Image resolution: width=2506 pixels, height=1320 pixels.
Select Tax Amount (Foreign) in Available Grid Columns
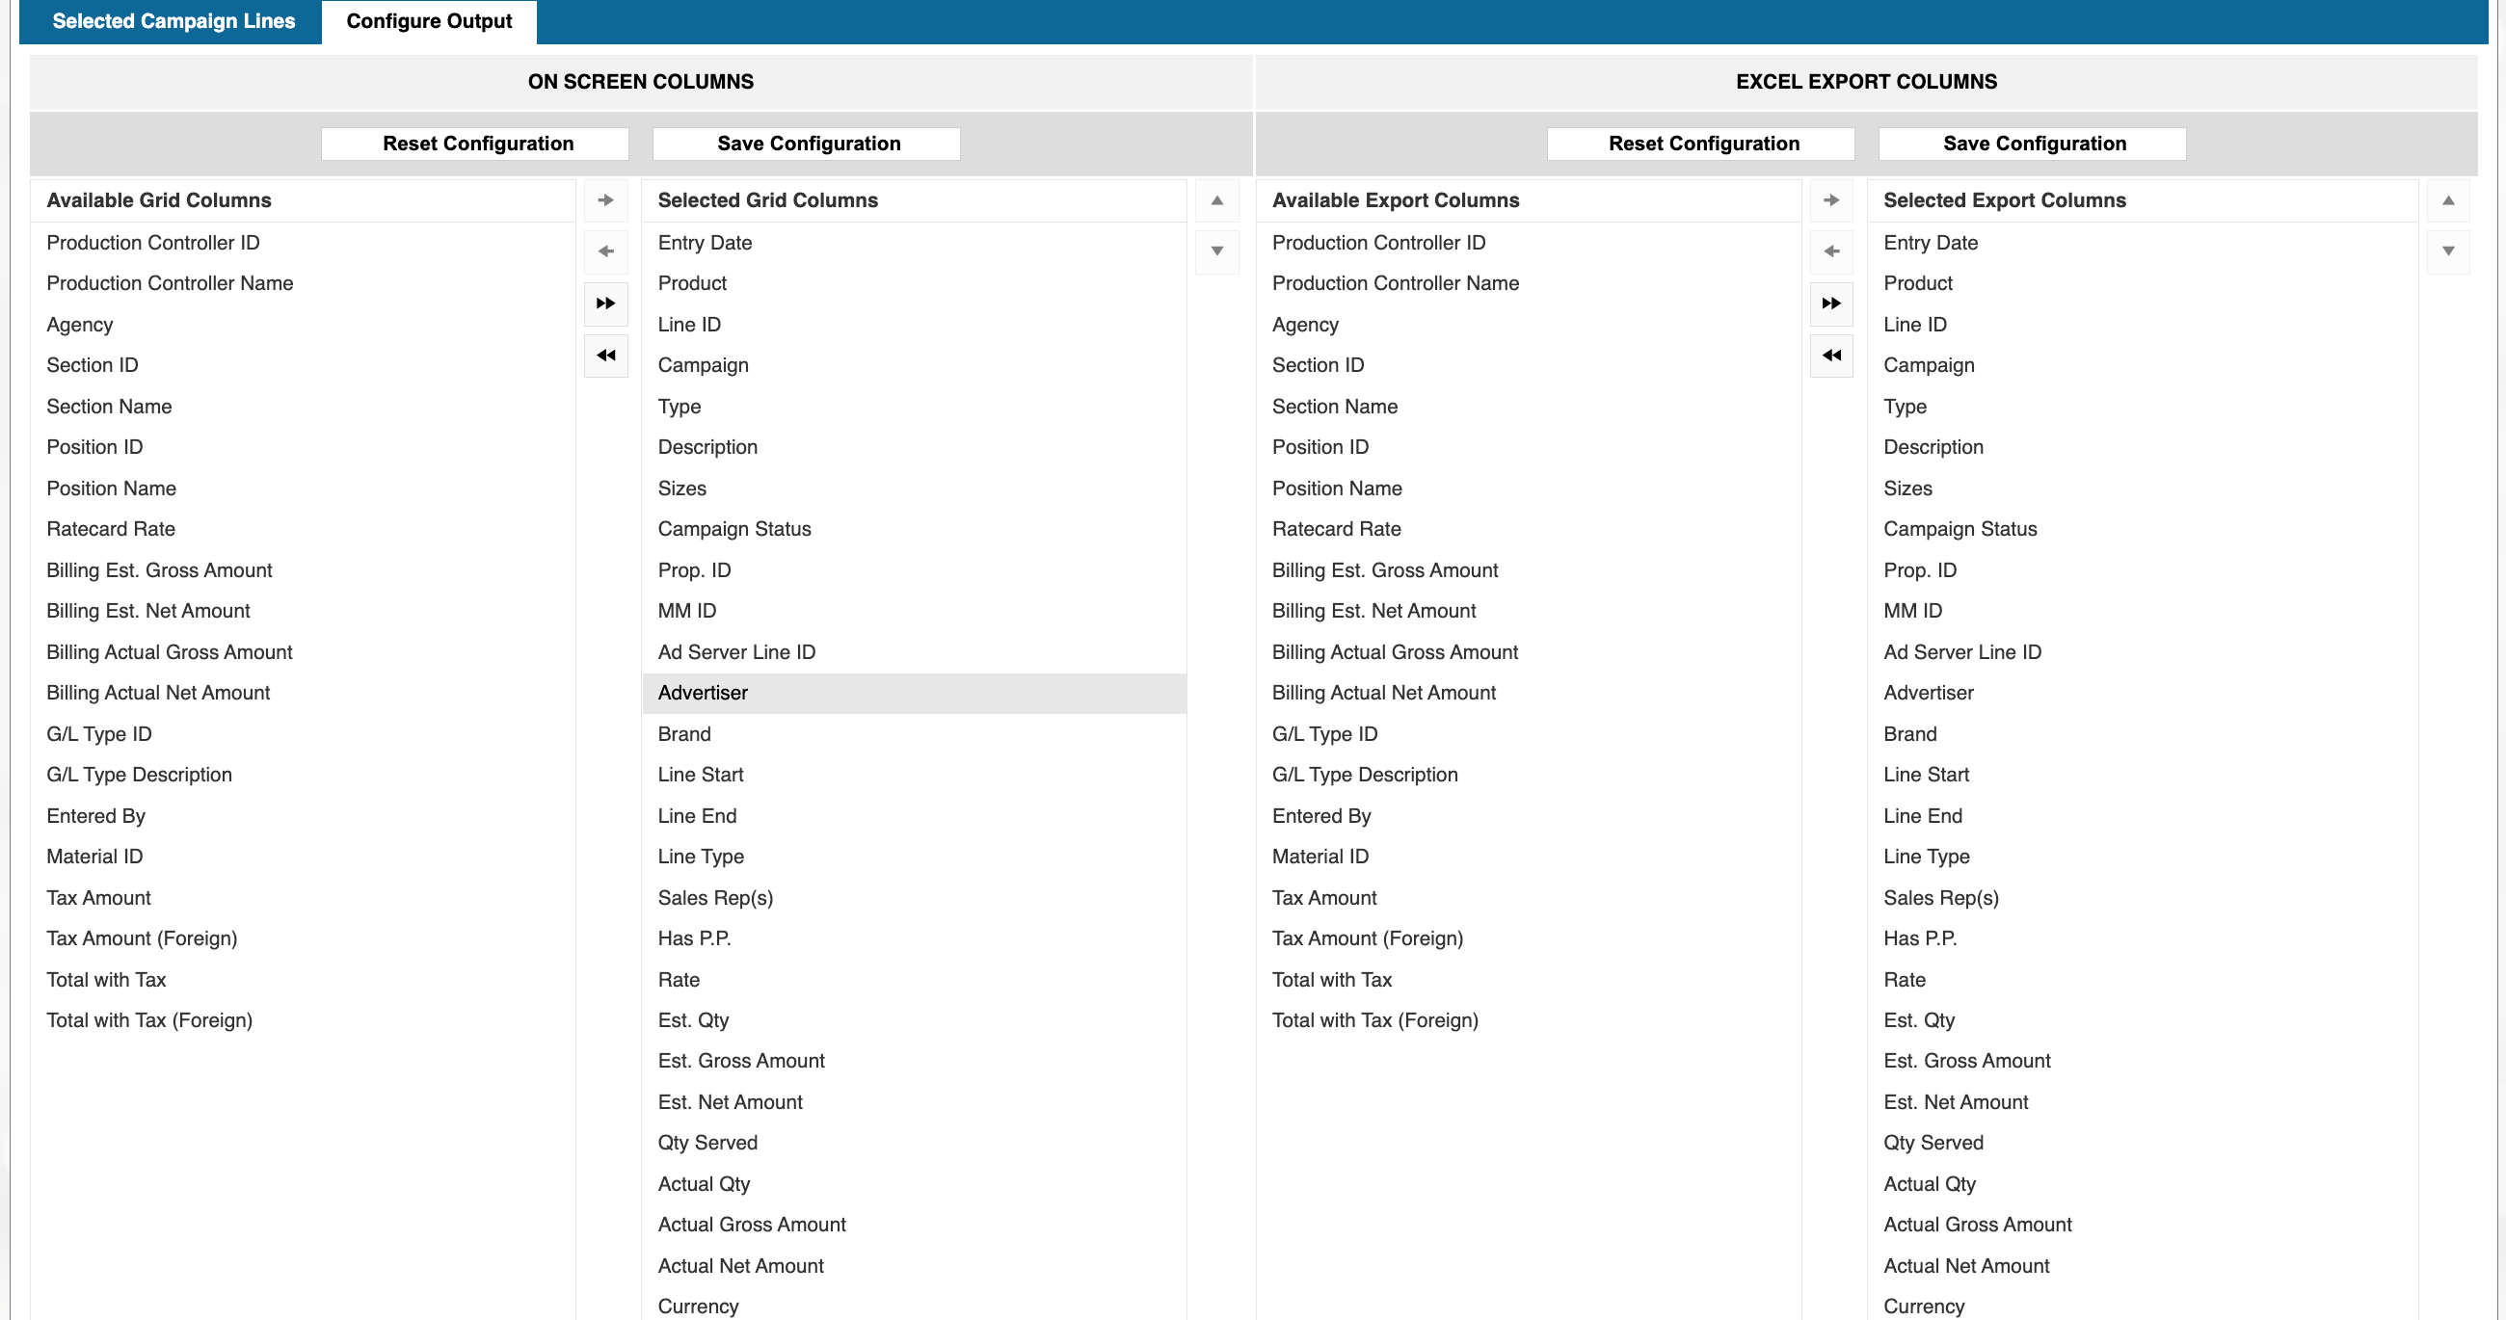(x=142, y=938)
